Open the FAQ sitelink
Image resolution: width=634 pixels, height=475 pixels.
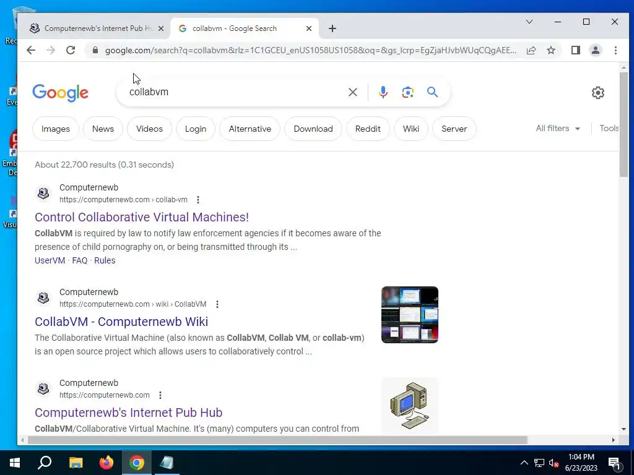click(x=80, y=260)
